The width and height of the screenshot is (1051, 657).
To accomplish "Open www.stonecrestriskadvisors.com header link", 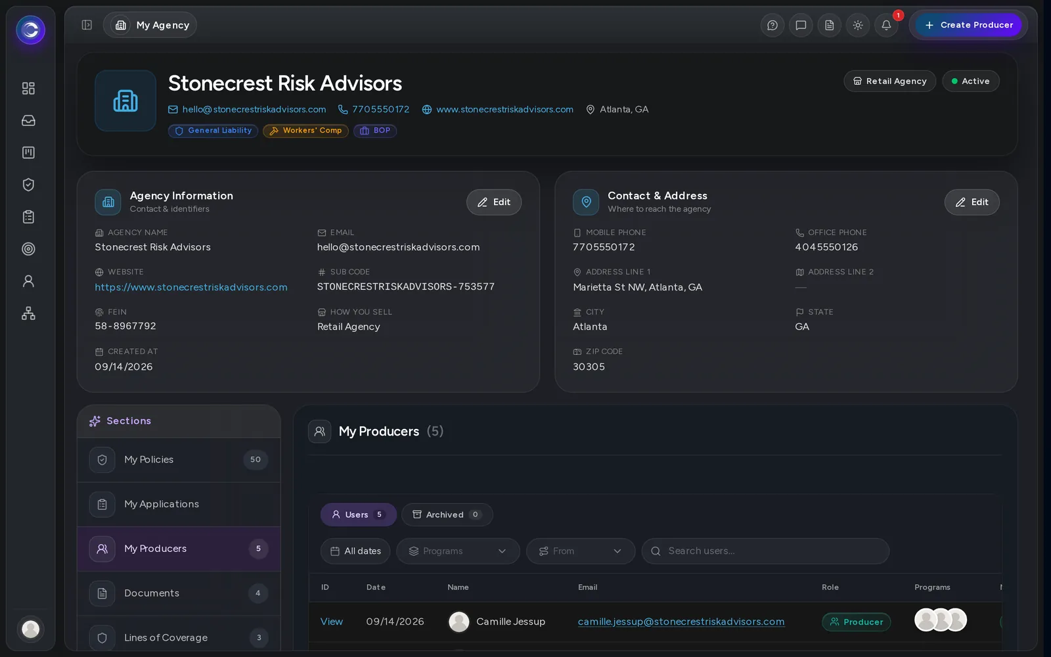I will [498, 109].
